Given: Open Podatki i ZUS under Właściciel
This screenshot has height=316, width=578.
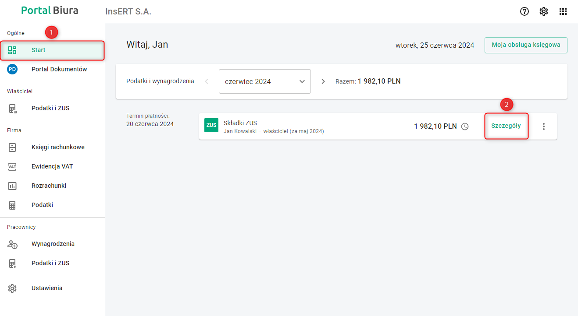Looking at the screenshot, I should point(53,108).
